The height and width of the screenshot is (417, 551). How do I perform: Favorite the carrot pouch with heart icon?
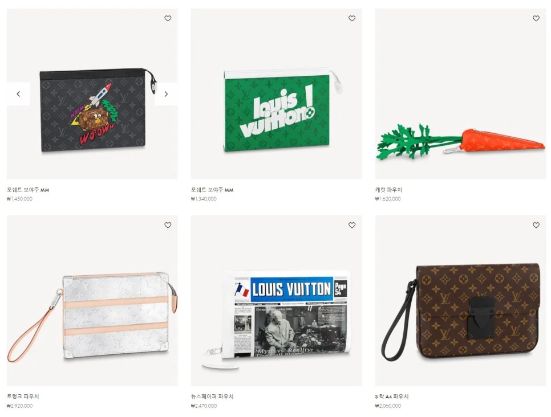point(536,18)
